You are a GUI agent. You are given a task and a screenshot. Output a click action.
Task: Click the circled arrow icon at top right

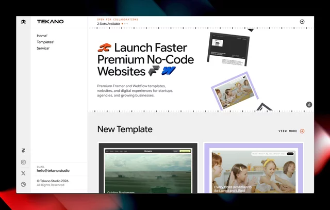[x=302, y=22]
